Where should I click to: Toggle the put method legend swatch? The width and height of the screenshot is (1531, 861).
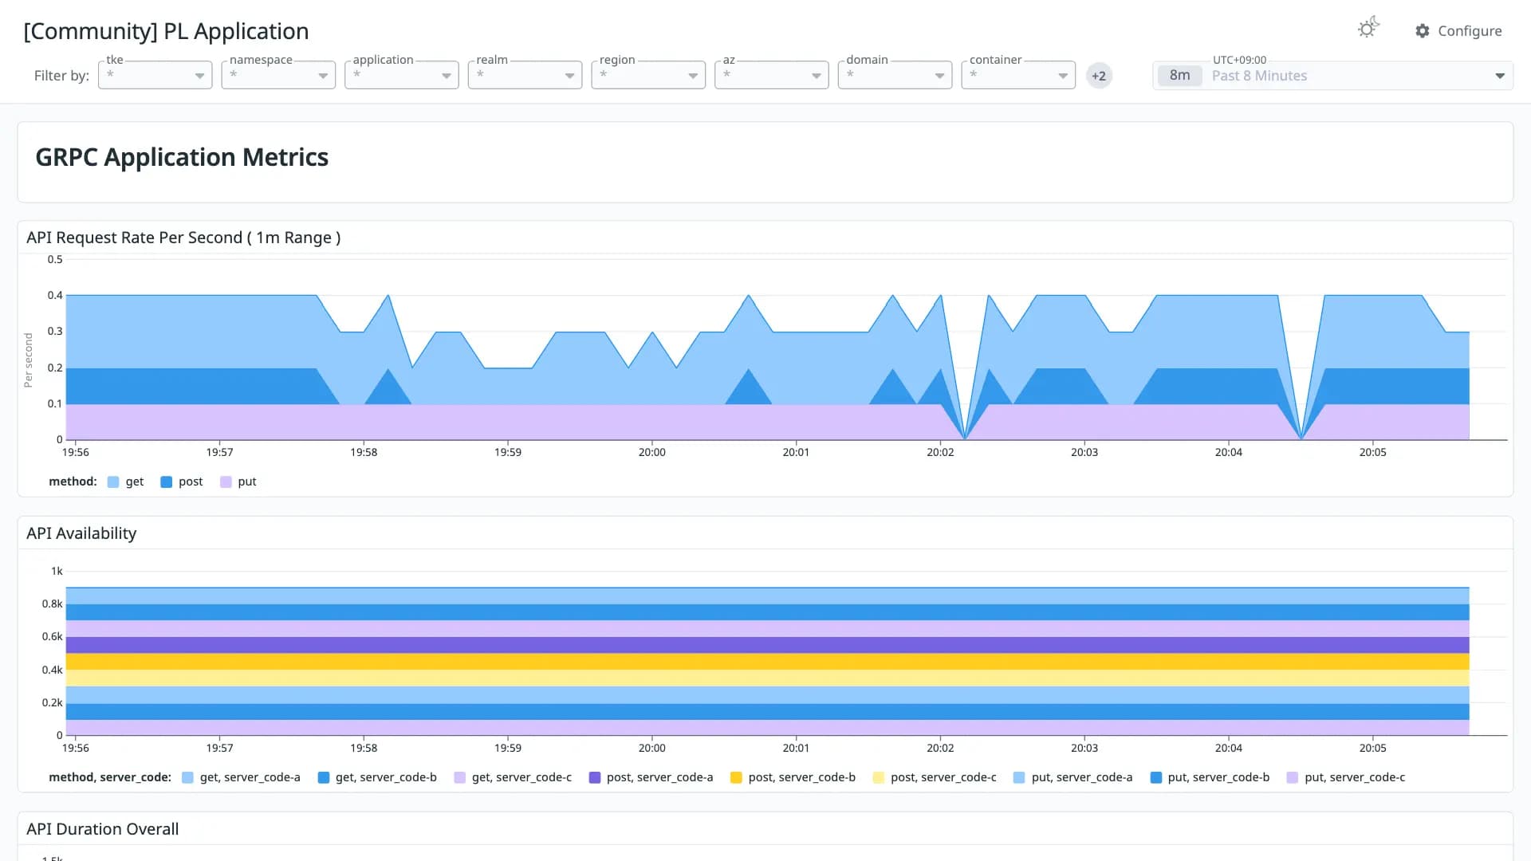[x=226, y=482]
